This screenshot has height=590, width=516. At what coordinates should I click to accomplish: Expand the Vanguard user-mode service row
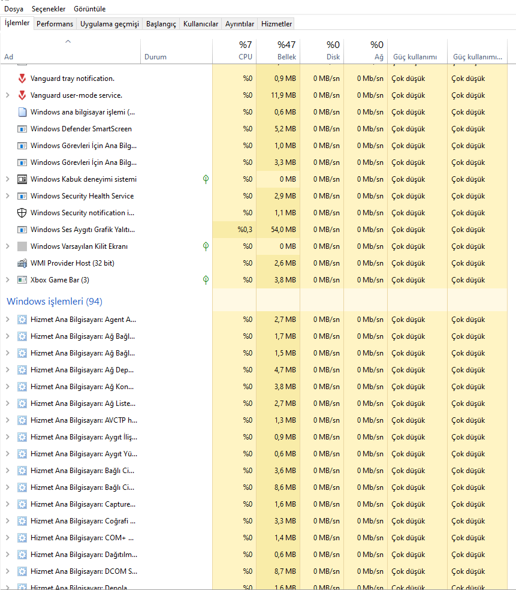click(x=8, y=95)
